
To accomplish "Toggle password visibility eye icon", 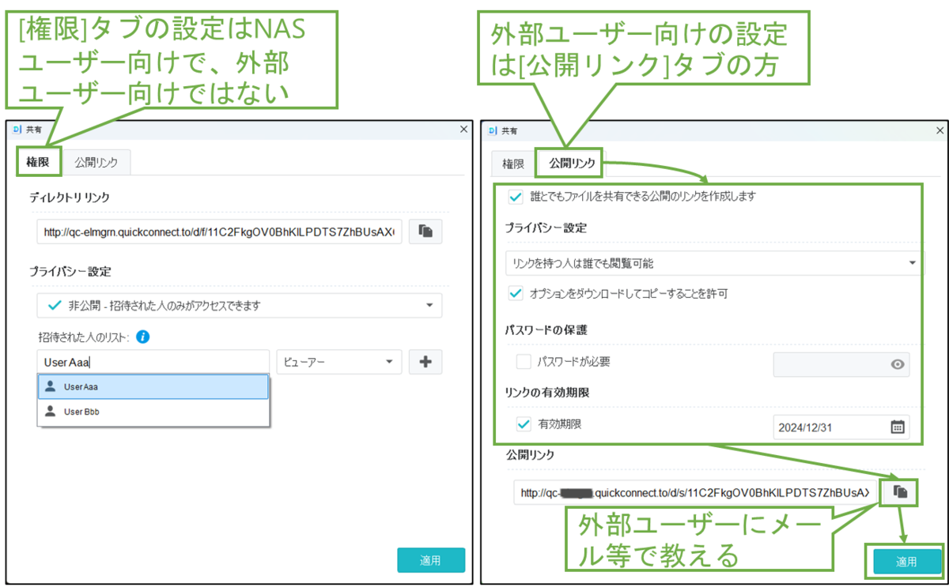I will tap(898, 364).
